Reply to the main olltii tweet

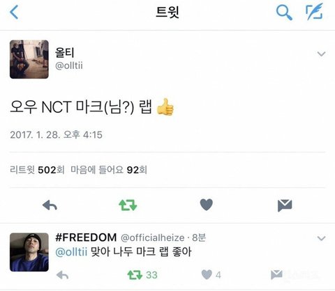50,205
